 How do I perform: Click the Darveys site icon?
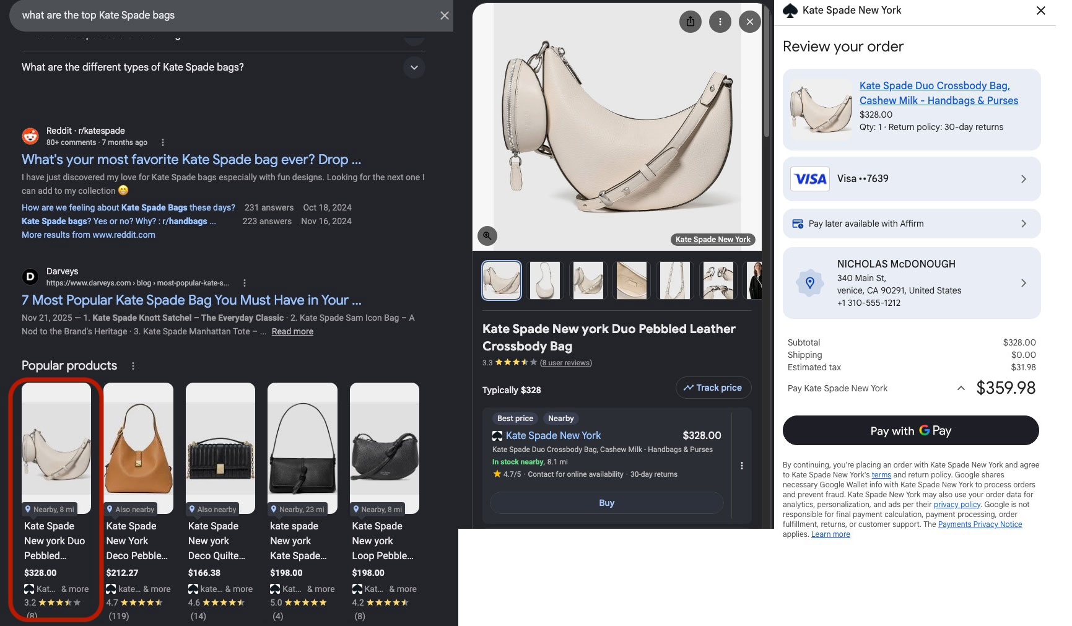coord(30,277)
